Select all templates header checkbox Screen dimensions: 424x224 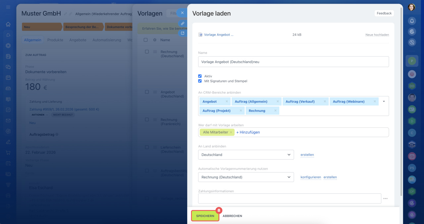[x=146, y=40]
